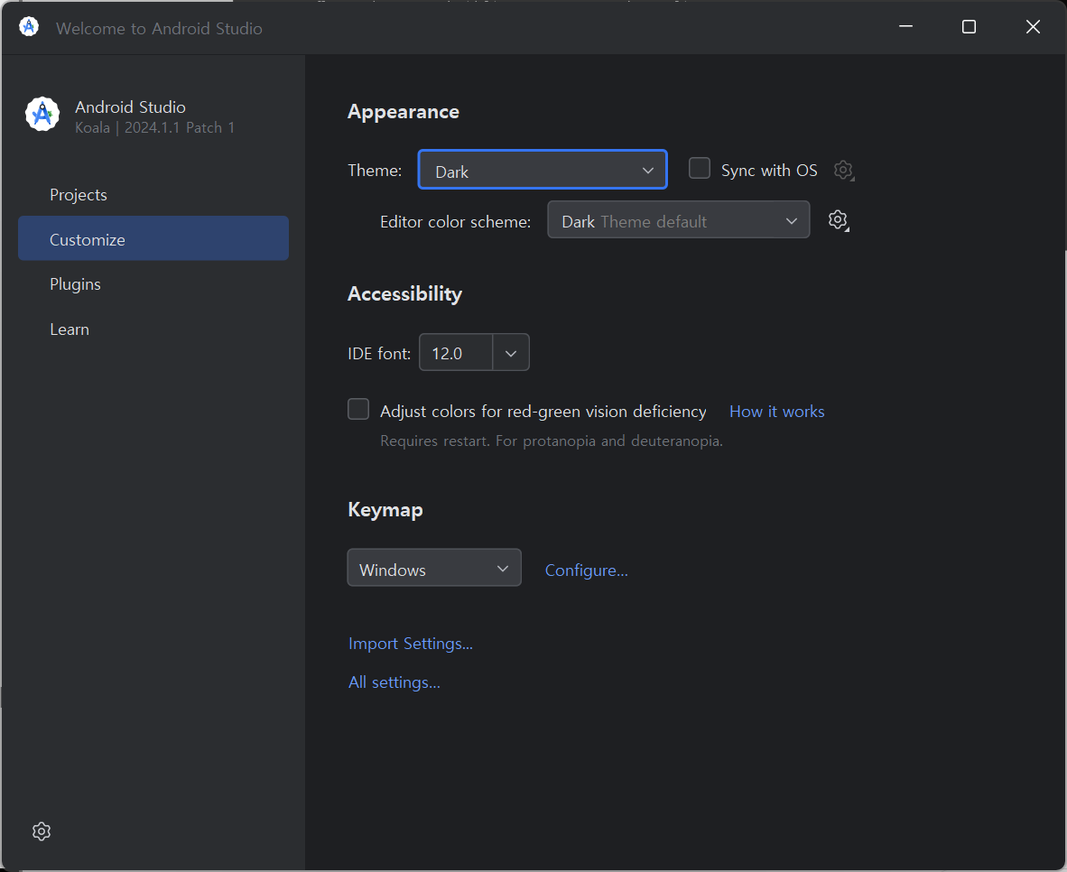The height and width of the screenshot is (872, 1067).
Task: Minimize the Welcome to Android Studio window
Action: [x=905, y=26]
